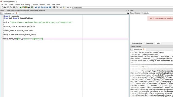Stop debugging with blue square

pos(50,7)
